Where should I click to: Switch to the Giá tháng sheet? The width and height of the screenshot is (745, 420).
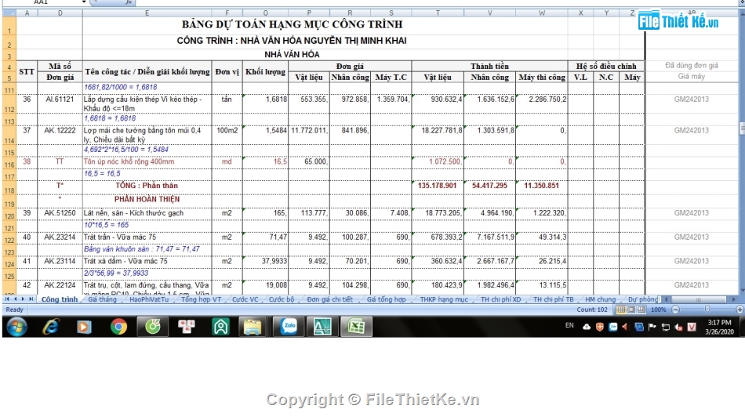coord(102,299)
